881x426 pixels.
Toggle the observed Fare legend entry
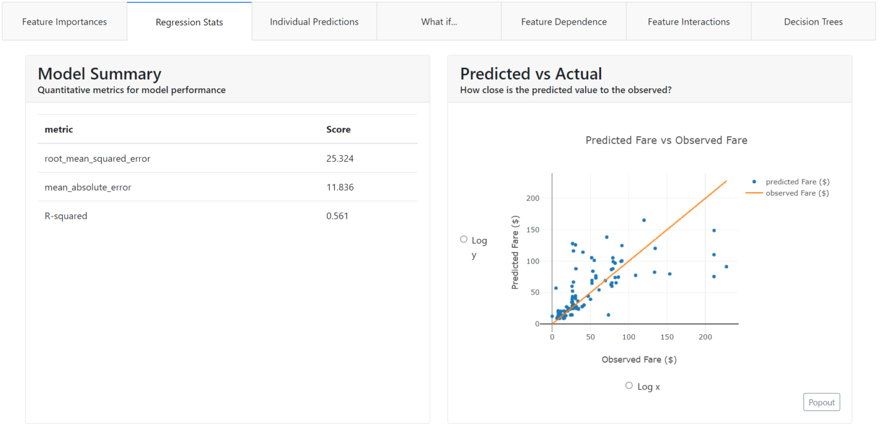click(x=797, y=193)
